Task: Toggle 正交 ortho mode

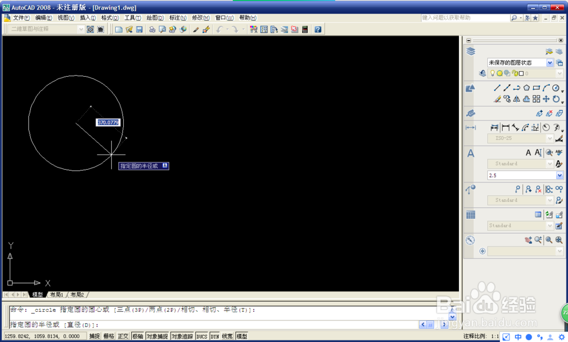Action: (x=123, y=336)
